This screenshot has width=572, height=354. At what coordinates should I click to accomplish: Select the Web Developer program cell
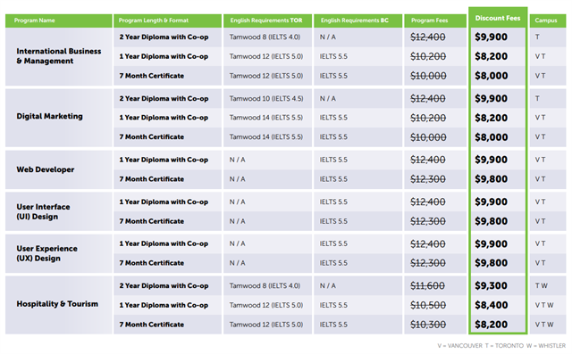(x=59, y=169)
